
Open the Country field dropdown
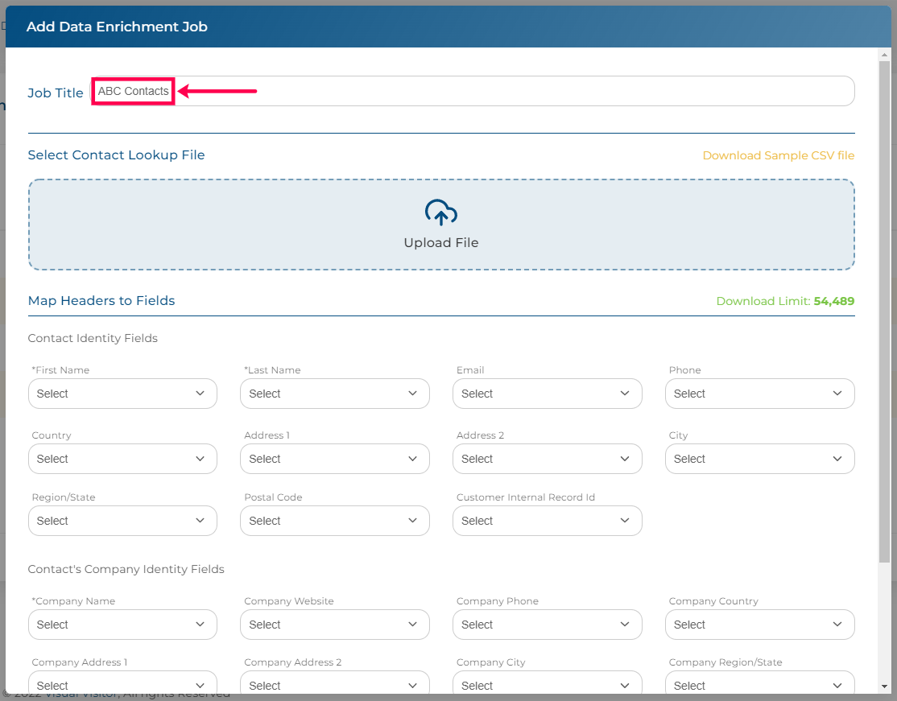coord(122,459)
